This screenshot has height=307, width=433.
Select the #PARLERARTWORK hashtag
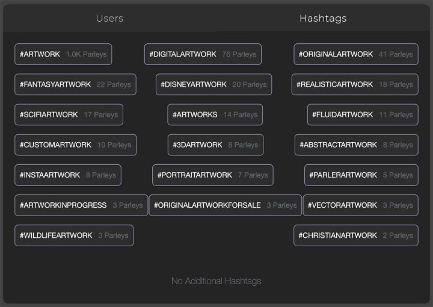(361, 175)
